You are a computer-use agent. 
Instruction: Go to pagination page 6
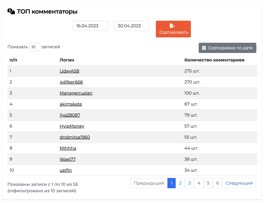[217, 183]
